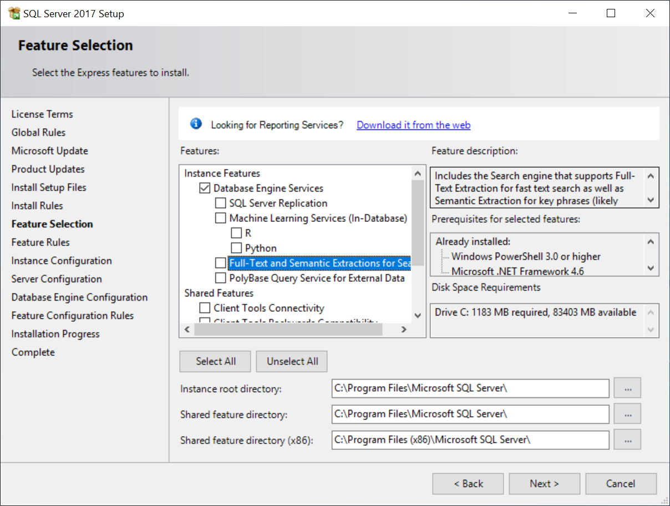This screenshot has width=670, height=506.
Task: Click the Features list vertical scrollbar thumb
Action: (x=418, y=222)
